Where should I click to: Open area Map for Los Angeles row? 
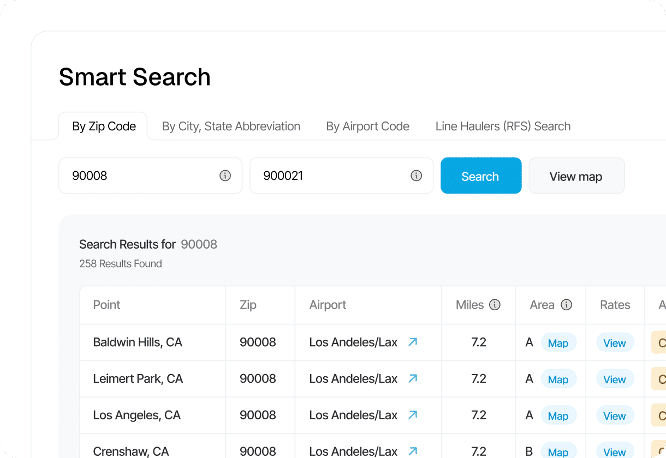click(x=558, y=416)
